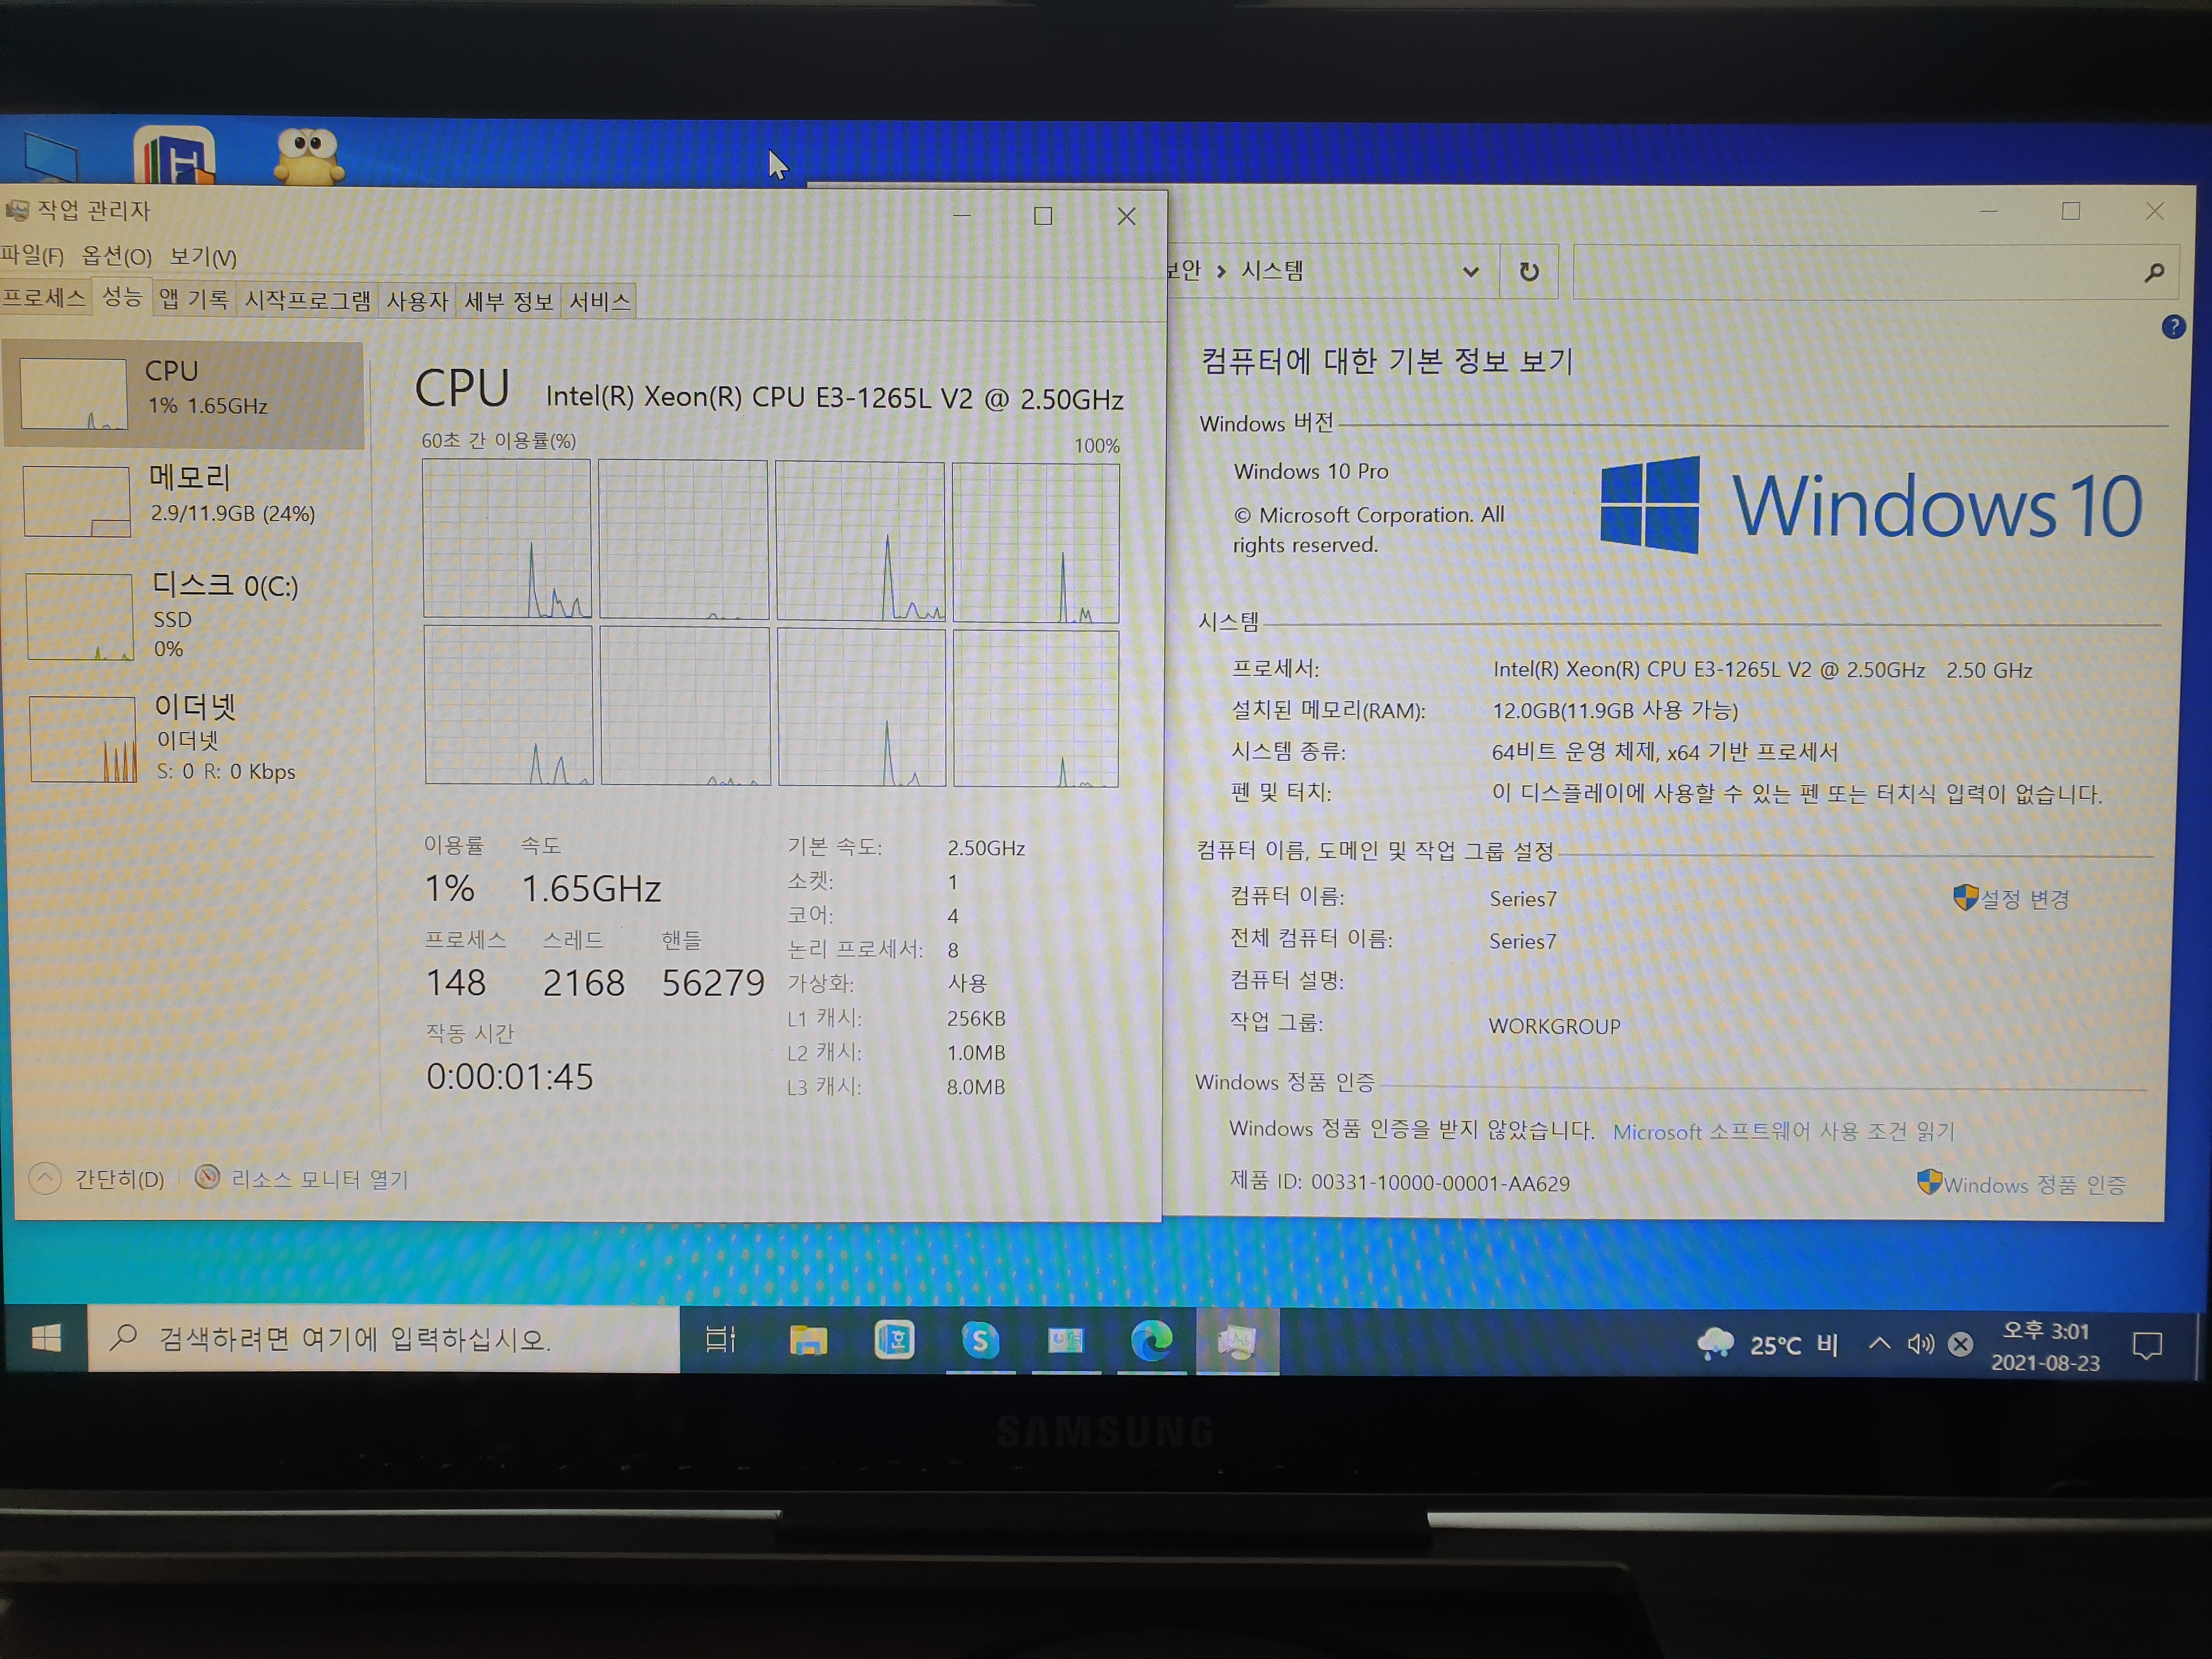2212x1659 pixels.
Task: Open the blue help question mark icon
Action: coord(2173,327)
